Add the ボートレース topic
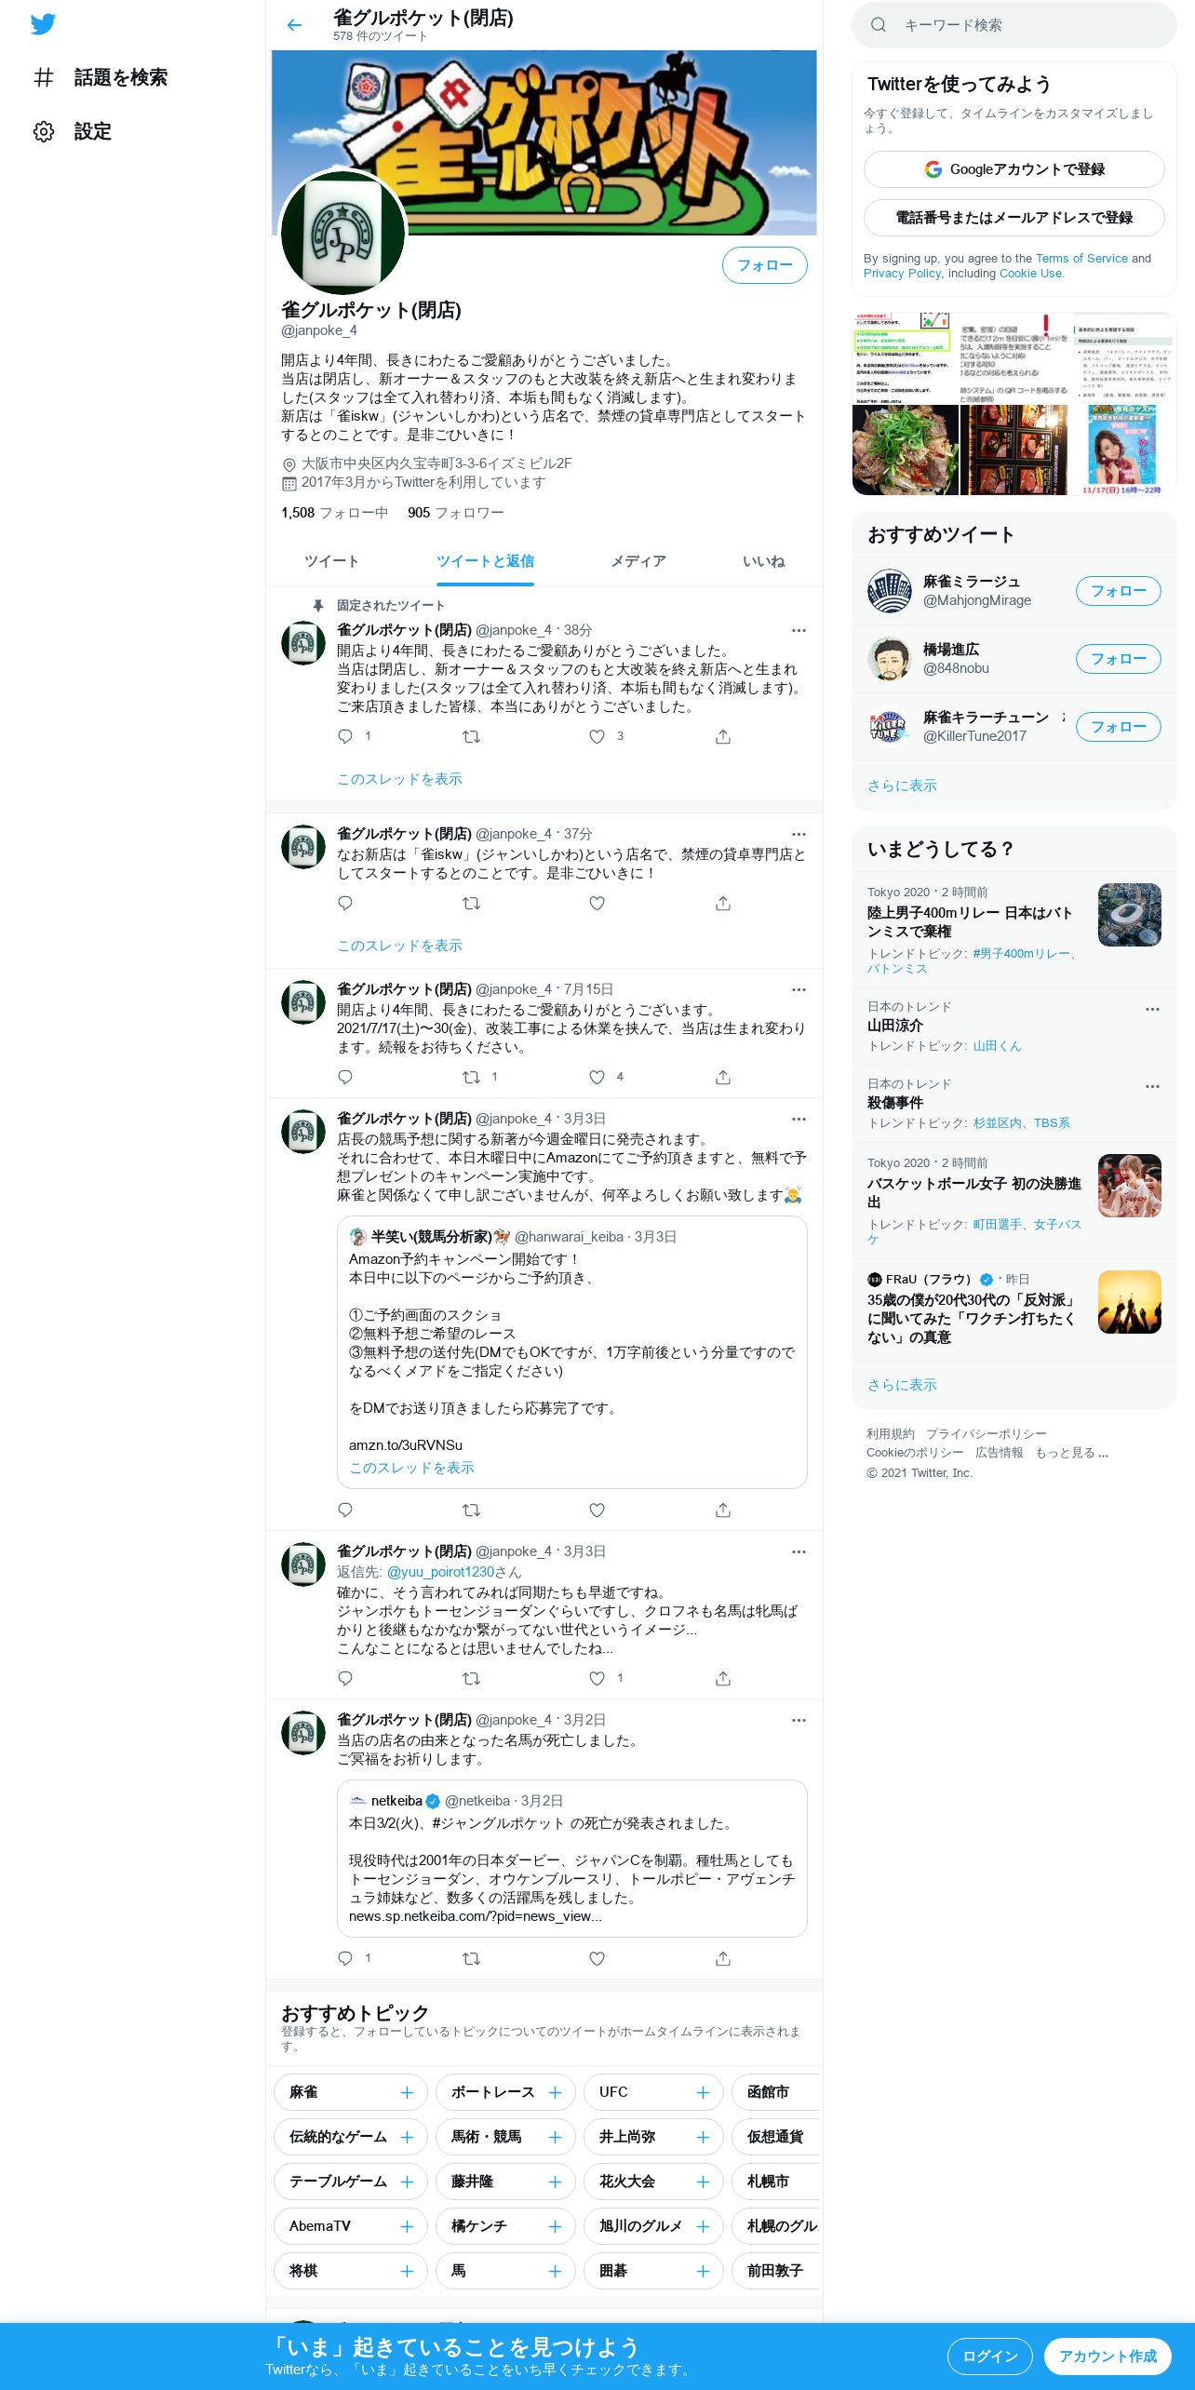 click(555, 2092)
